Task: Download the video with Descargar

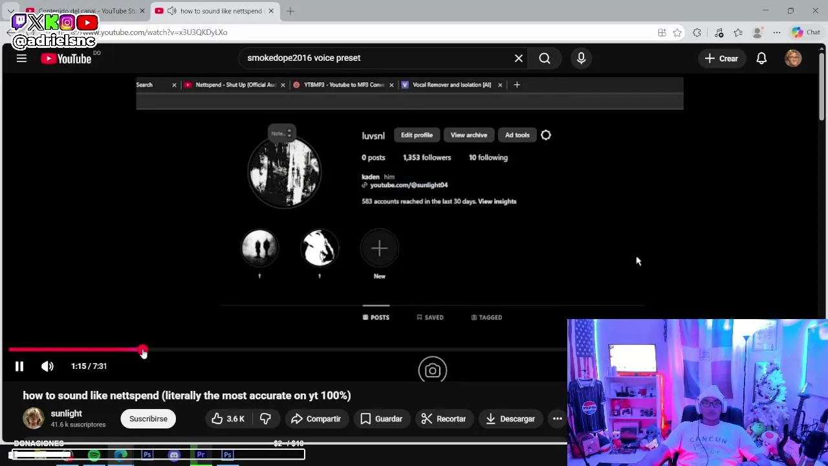Action: tap(510, 419)
